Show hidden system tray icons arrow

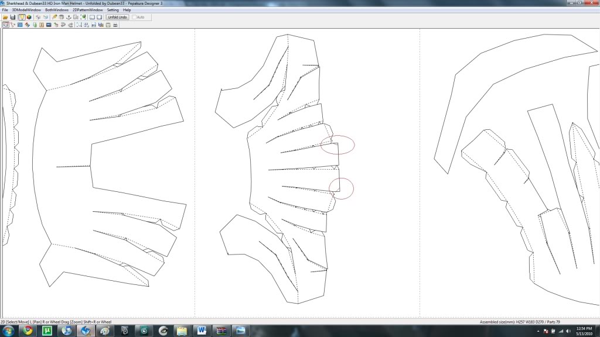click(x=538, y=331)
